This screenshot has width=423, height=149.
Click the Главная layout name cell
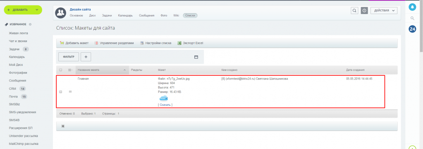83,79
